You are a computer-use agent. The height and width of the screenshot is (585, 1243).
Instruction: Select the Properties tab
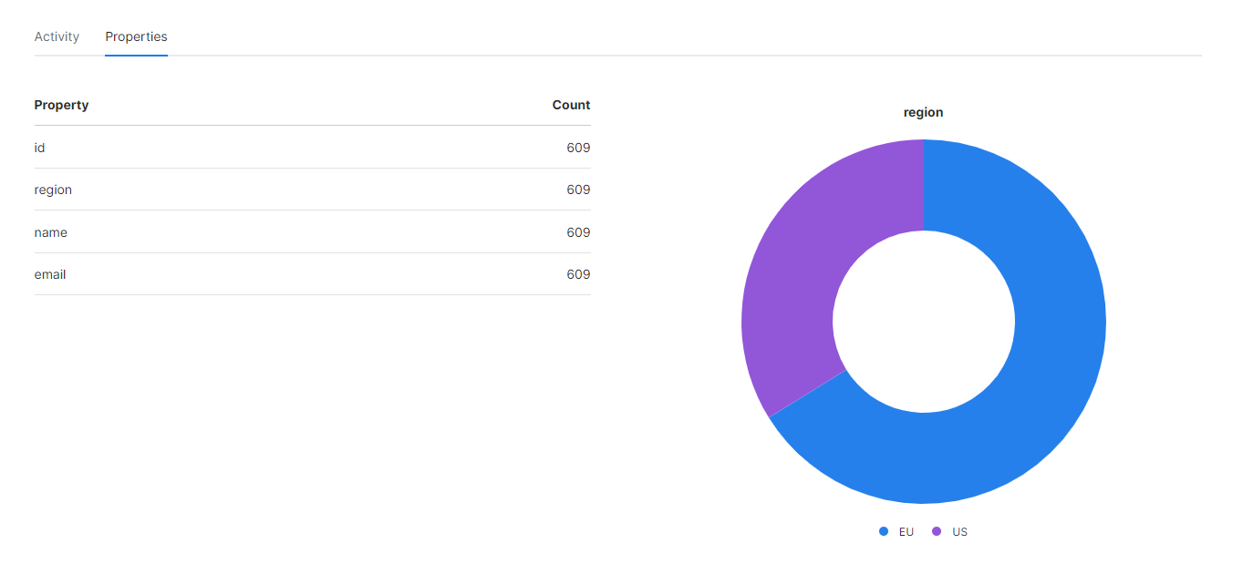(x=136, y=37)
